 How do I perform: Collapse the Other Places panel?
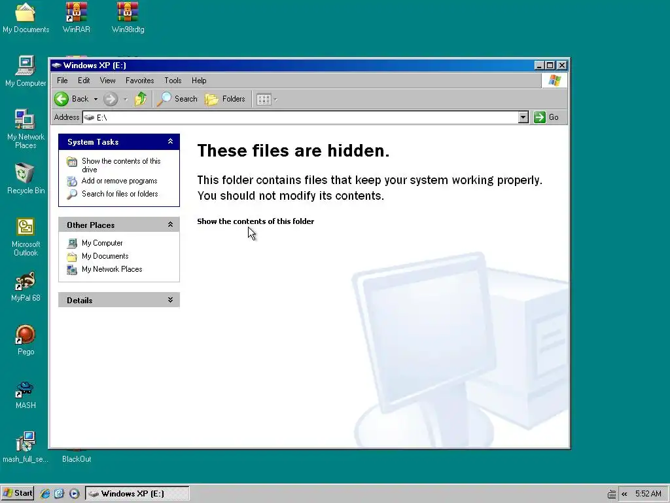[170, 225]
